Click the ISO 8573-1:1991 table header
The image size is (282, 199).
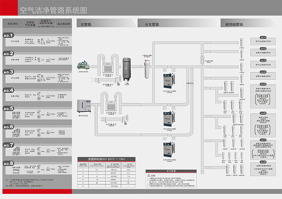pyautogui.click(x=101, y=159)
